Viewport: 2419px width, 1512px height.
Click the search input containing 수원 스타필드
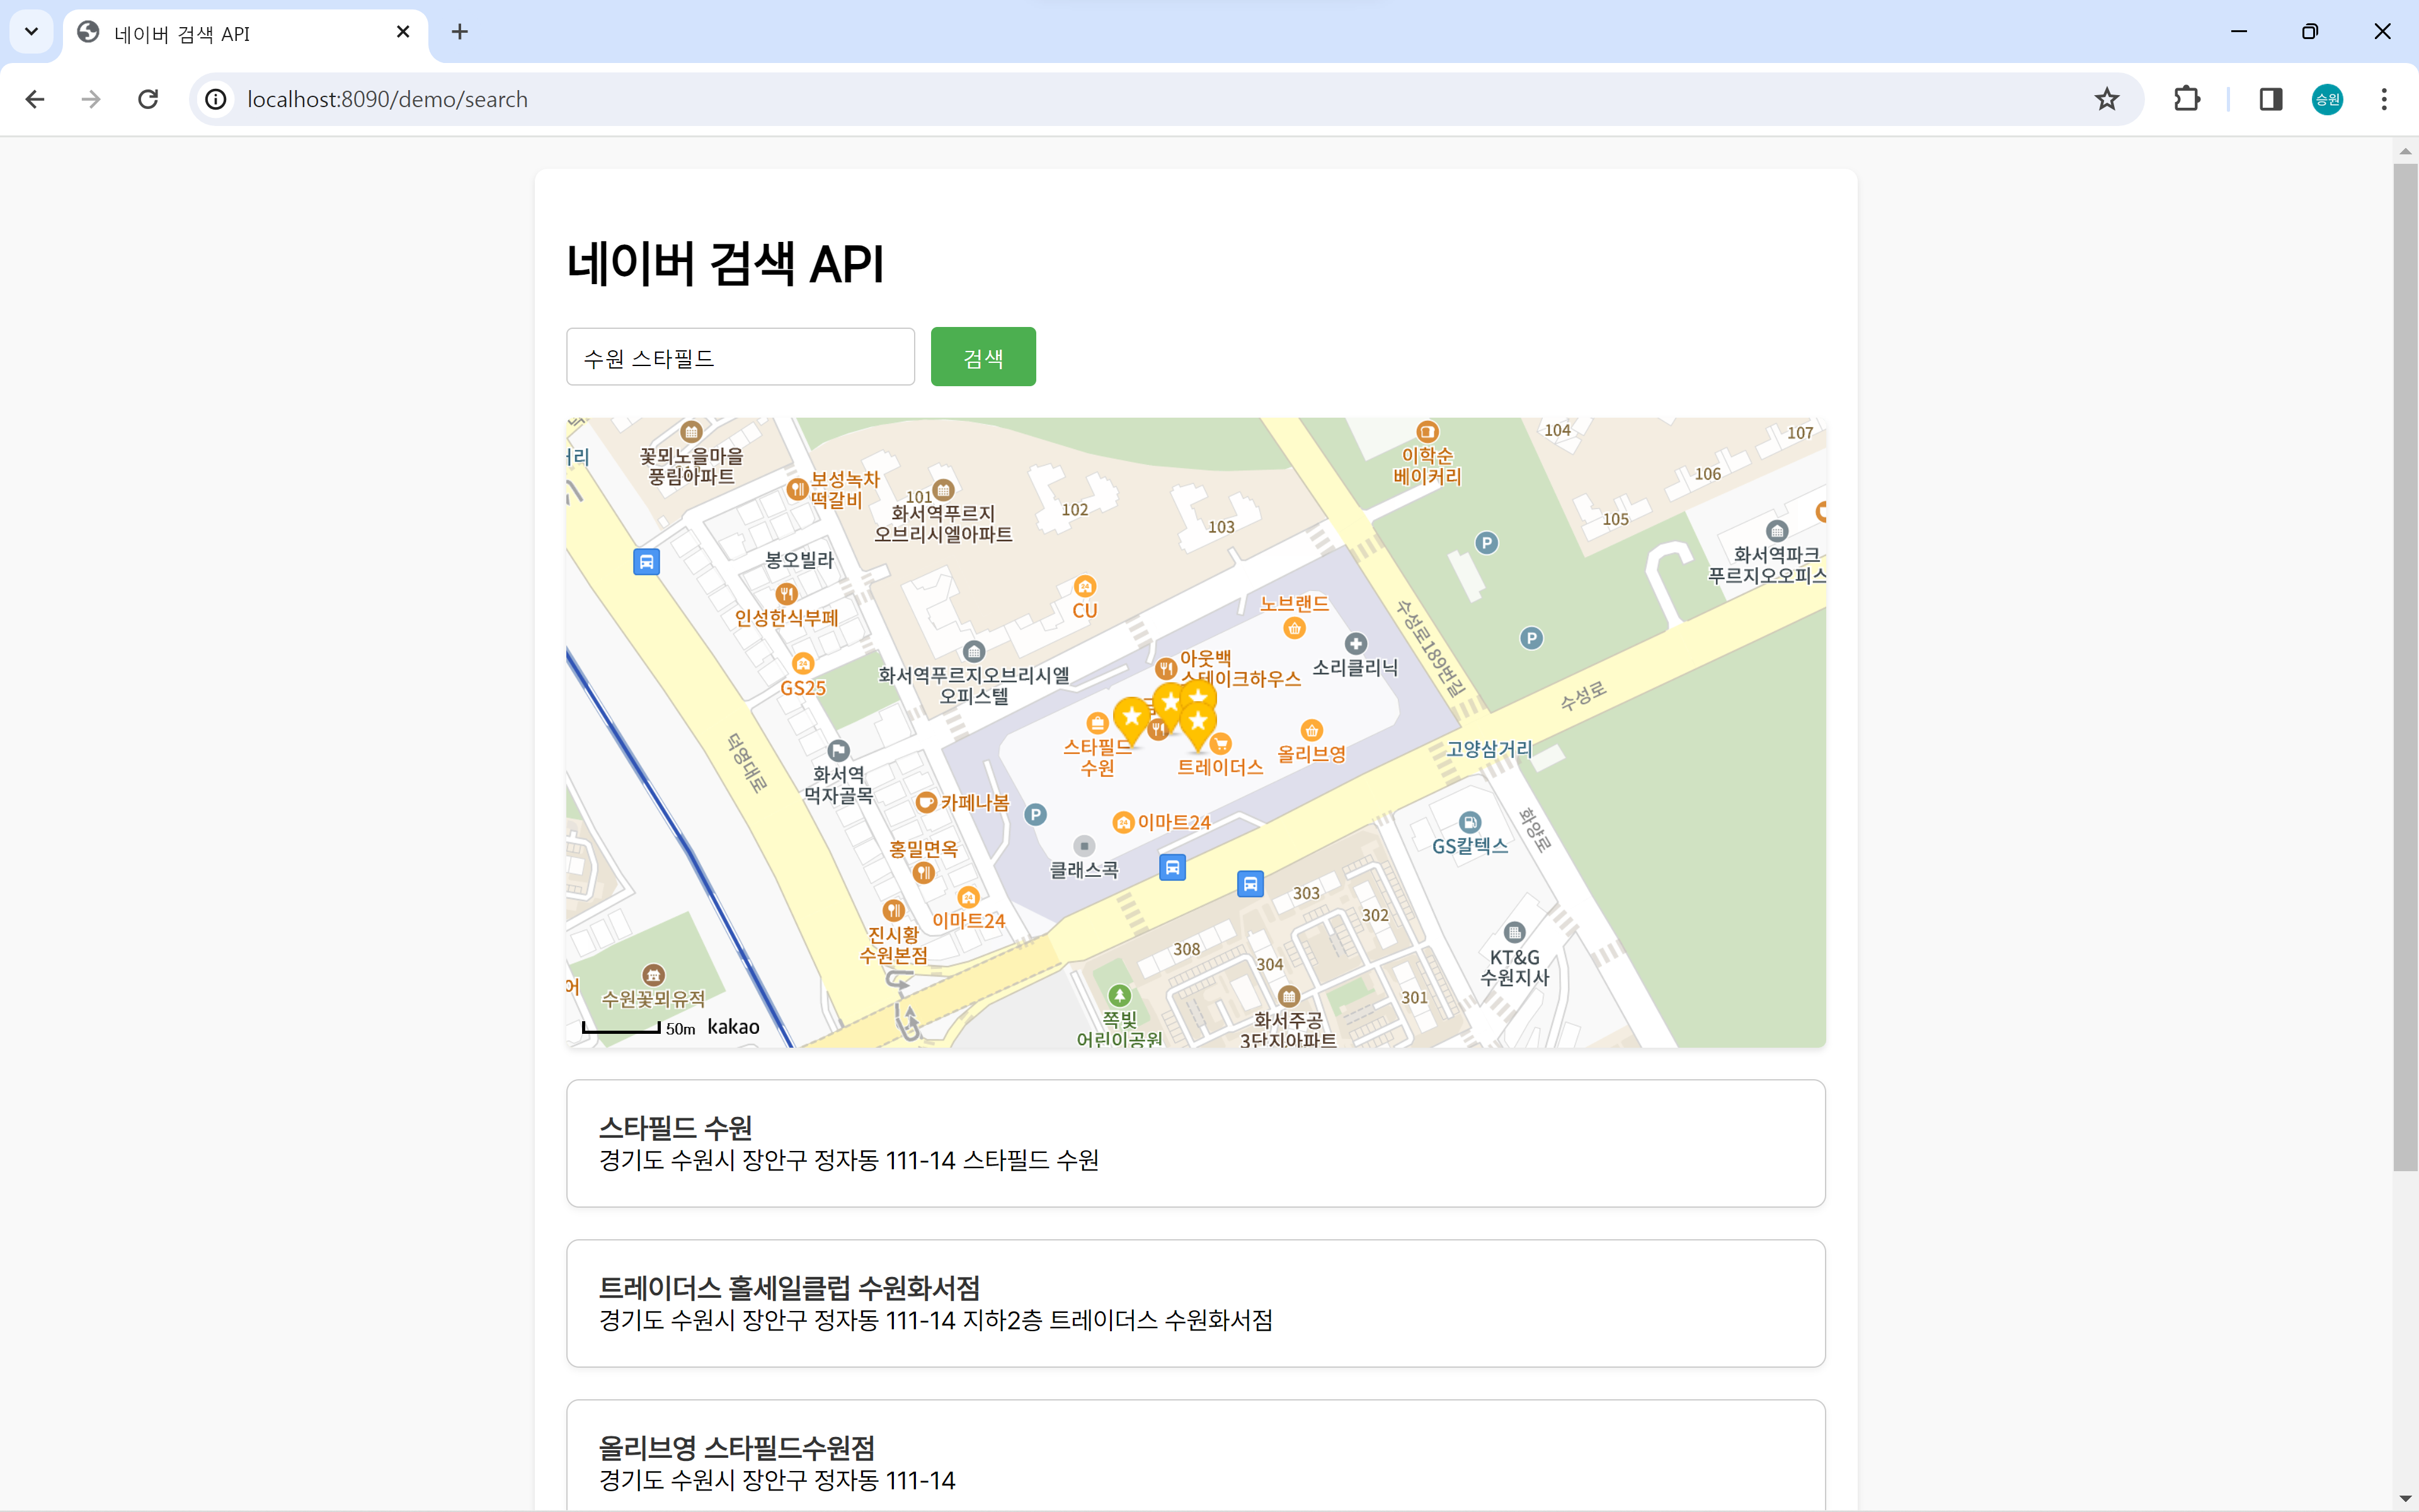(740, 357)
